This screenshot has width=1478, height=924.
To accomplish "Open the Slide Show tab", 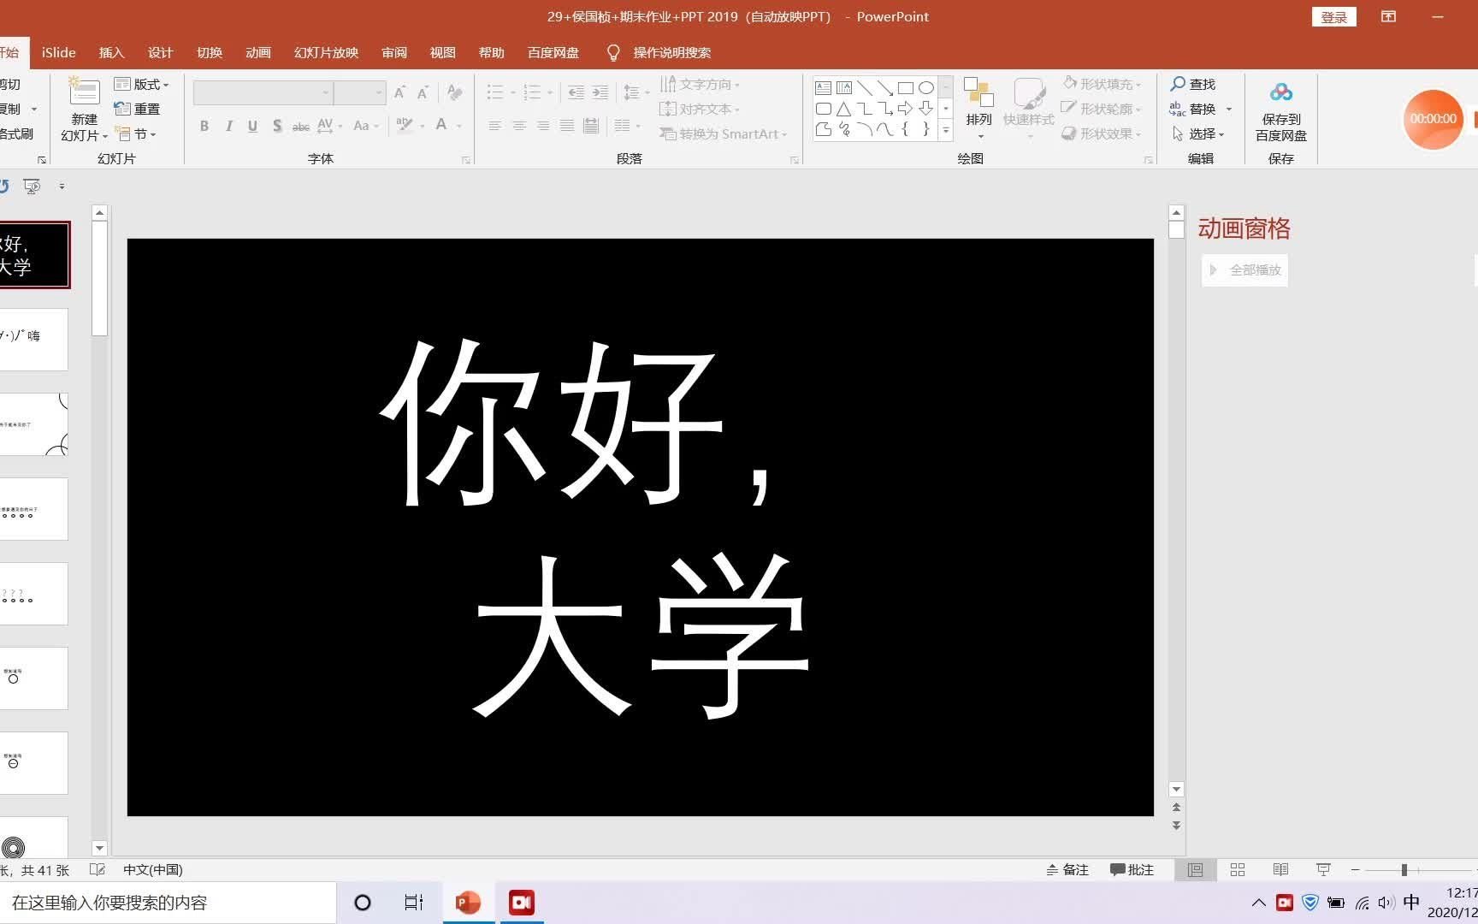I will coord(326,52).
